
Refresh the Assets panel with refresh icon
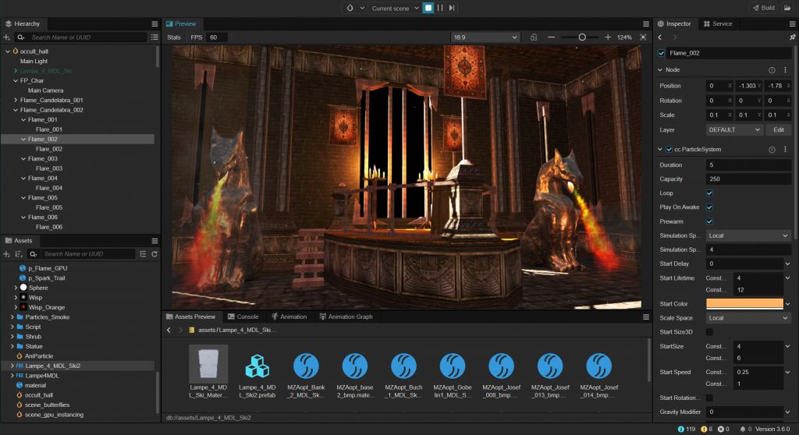coord(154,253)
